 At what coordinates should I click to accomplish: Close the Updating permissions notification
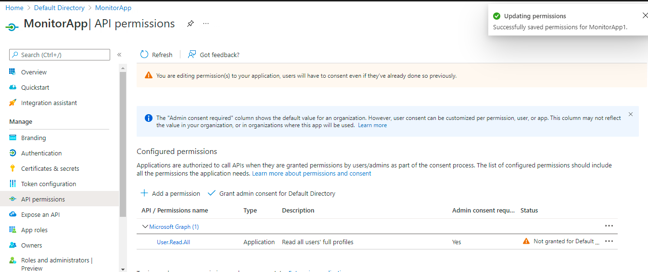(645, 15)
